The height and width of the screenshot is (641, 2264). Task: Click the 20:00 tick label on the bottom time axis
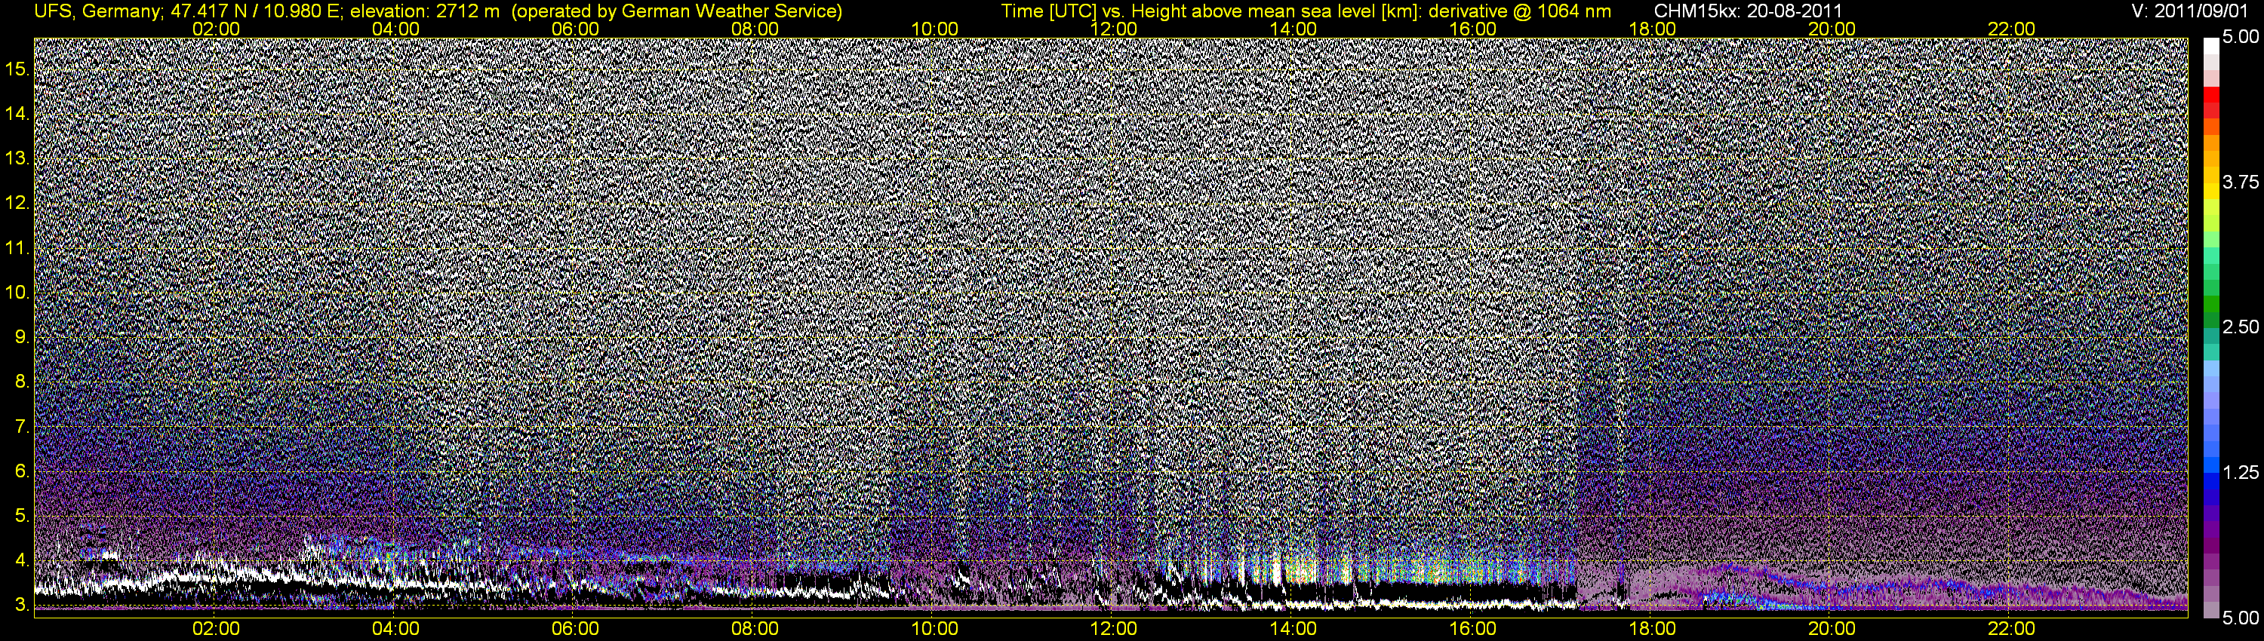(1832, 629)
